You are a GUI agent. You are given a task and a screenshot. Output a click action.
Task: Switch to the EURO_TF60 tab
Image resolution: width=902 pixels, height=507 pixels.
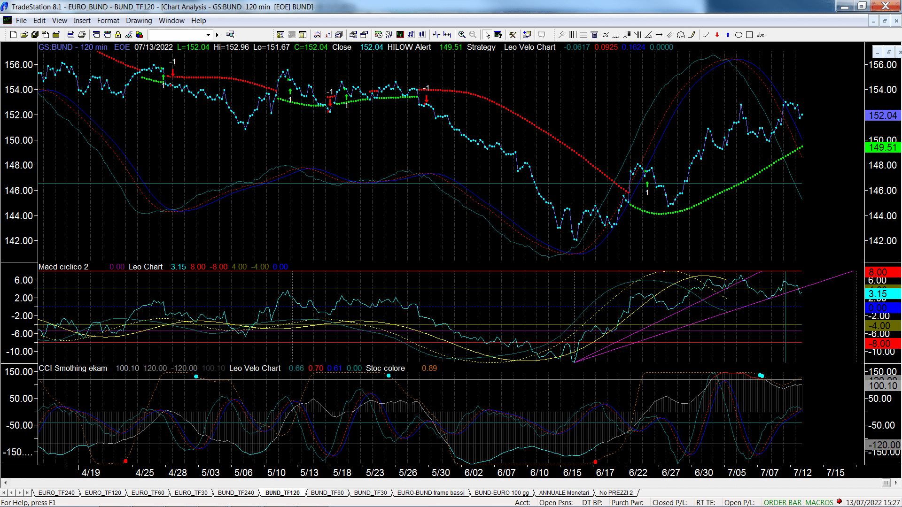(148, 492)
